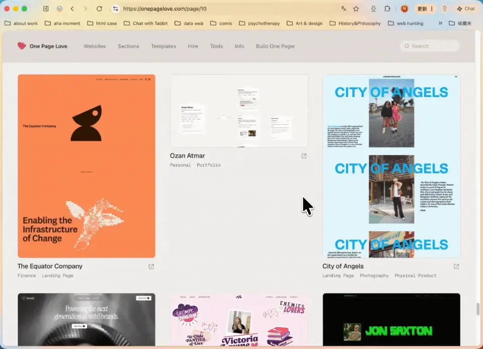Open the Chat with Tabbit bookmark folder
The height and width of the screenshot is (349, 483).
pos(146,23)
